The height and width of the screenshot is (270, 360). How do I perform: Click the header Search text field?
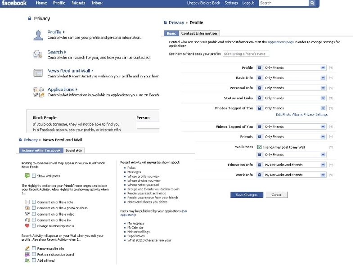pos(284,3)
